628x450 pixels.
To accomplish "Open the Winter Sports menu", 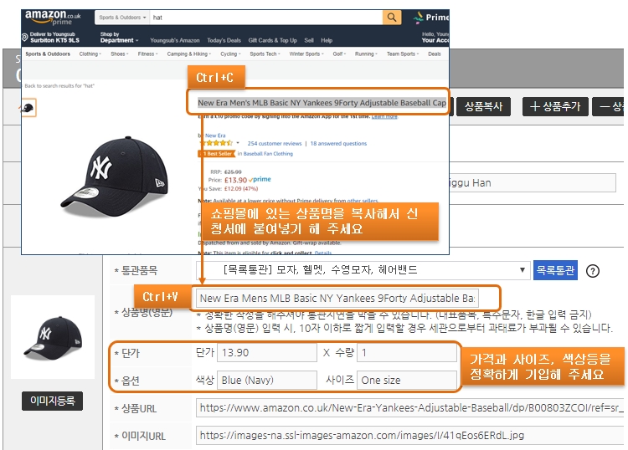I will 306,54.
